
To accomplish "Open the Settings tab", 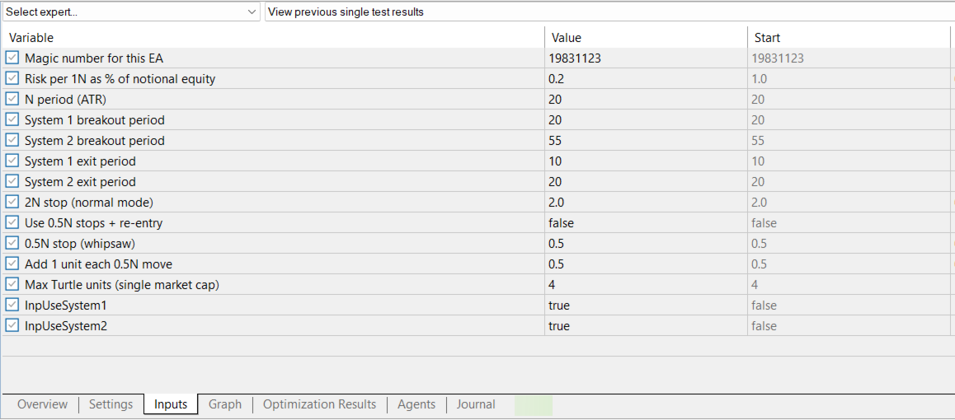I will pyautogui.click(x=111, y=404).
